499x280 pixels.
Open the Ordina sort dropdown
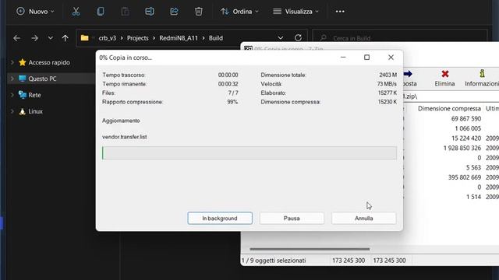pyautogui.click(x=239, y=12)
